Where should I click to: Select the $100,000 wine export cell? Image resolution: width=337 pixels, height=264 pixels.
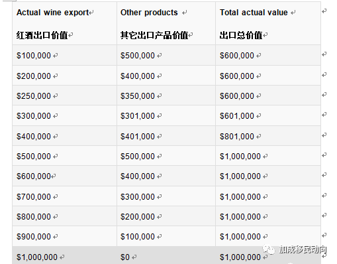[64, 55]
